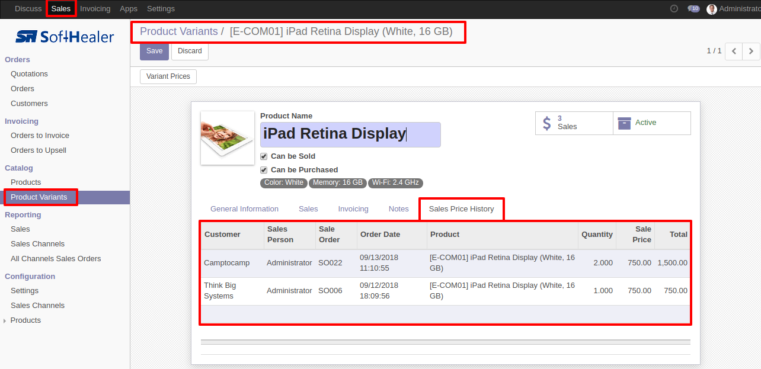The width and height of the screenshot is (761, 369).
Task: Click the Save button
Action: click(x=154, y=51)
